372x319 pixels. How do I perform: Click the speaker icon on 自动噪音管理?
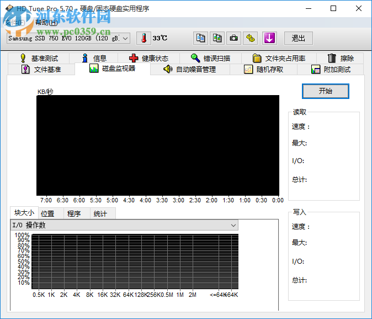(x=168, y=69)
